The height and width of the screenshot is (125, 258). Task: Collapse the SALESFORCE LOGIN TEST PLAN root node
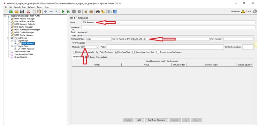coord(5,16)
